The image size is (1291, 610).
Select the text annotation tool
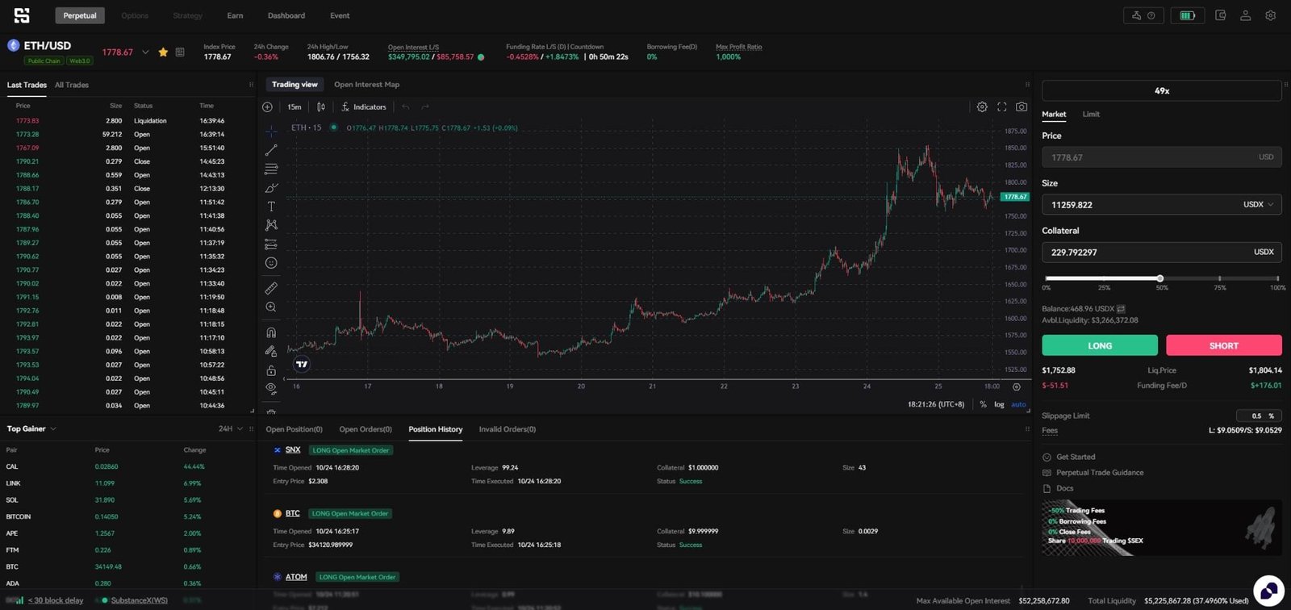coord(271,207)
